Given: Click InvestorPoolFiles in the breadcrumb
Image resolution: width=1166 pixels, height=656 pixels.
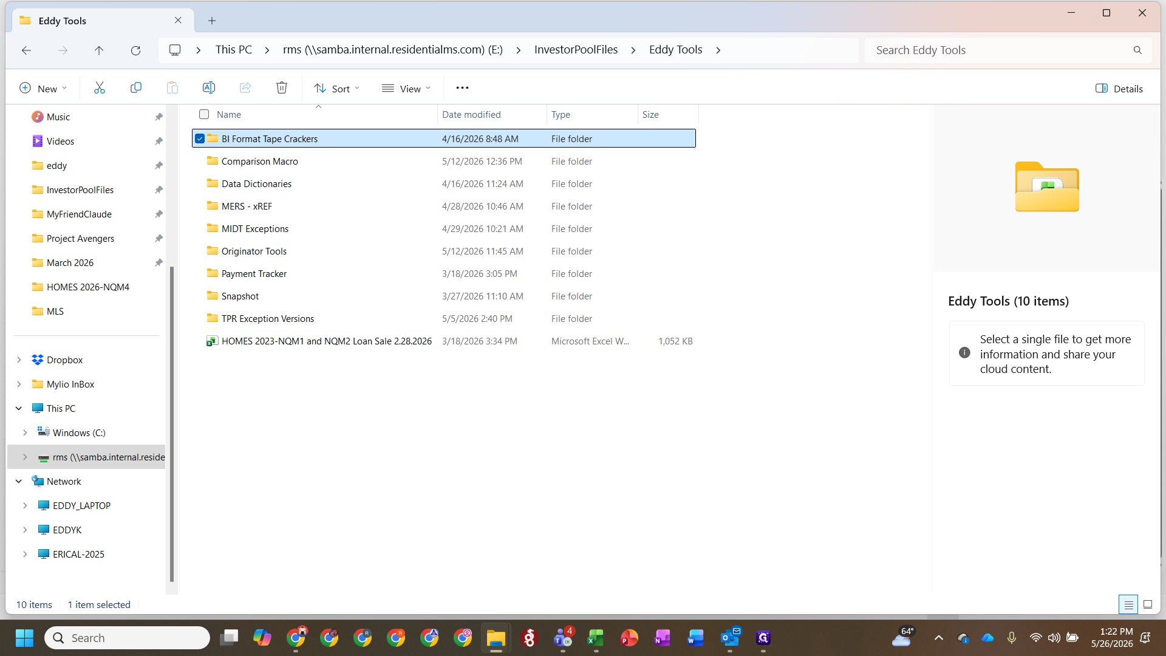Looking at the screenshot, I should [576, 50].
